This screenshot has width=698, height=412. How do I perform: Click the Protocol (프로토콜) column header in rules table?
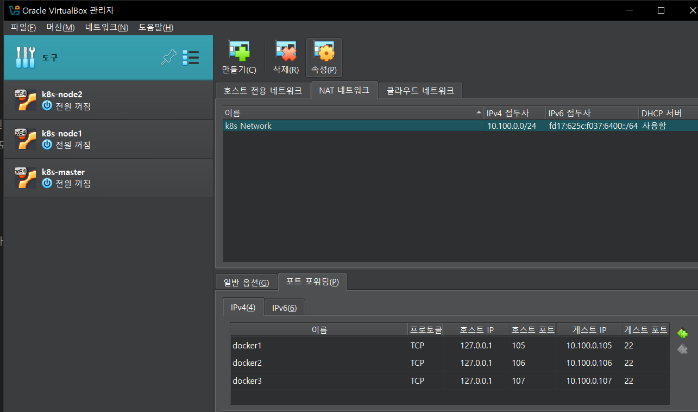click(426, 329)
